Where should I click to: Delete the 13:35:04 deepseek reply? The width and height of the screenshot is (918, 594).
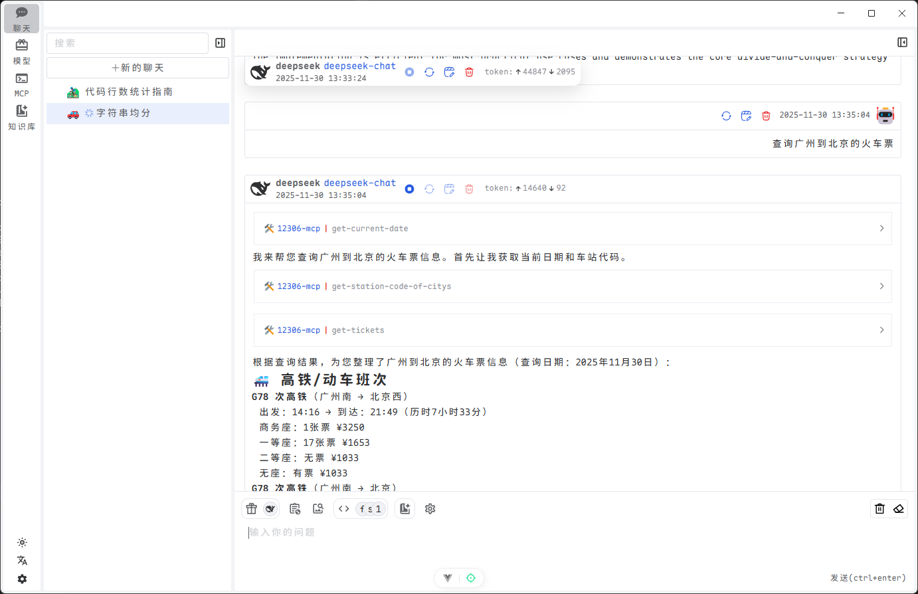tap(469, 189)
